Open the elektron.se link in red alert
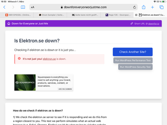The image size is (167, 125). [49, 59]
